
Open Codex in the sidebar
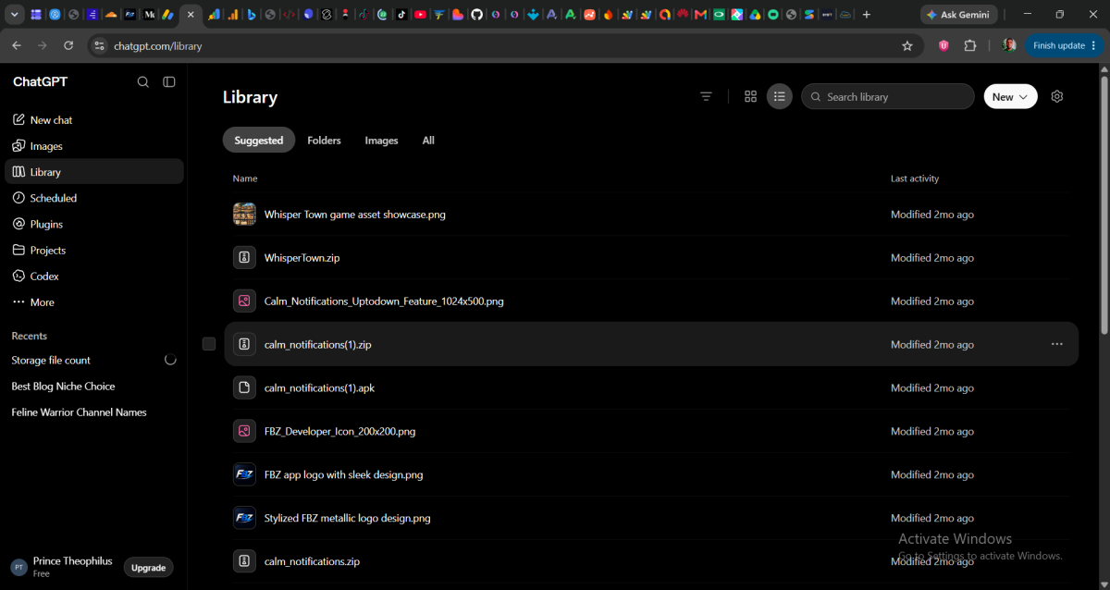93,276
